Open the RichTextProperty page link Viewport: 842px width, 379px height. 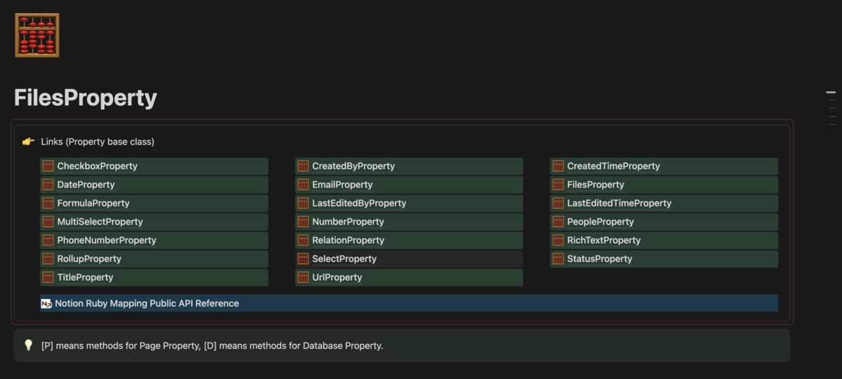pos(603,240)
